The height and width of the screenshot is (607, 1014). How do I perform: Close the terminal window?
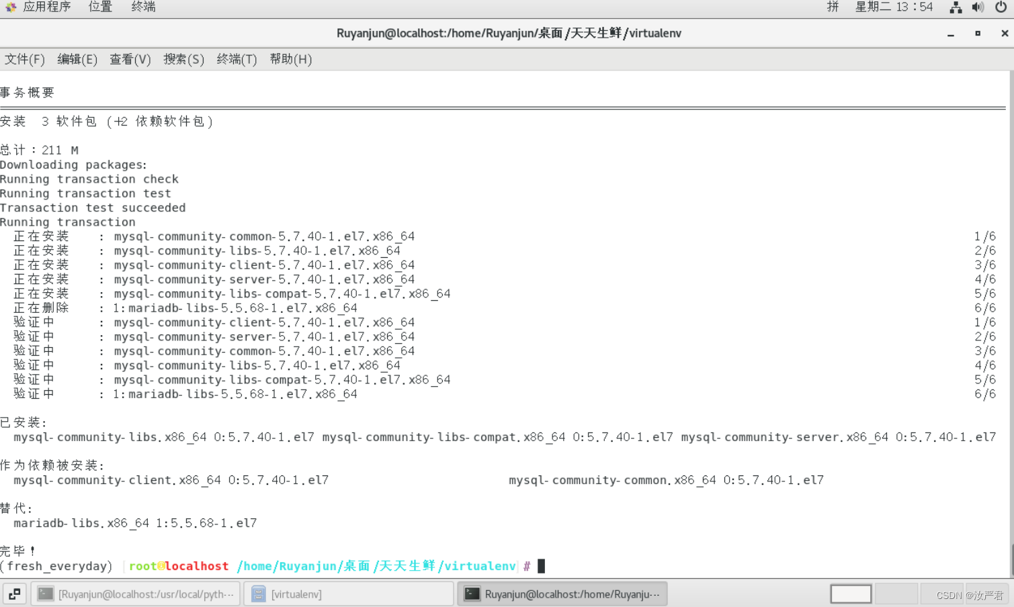[x=1005, y=34]
